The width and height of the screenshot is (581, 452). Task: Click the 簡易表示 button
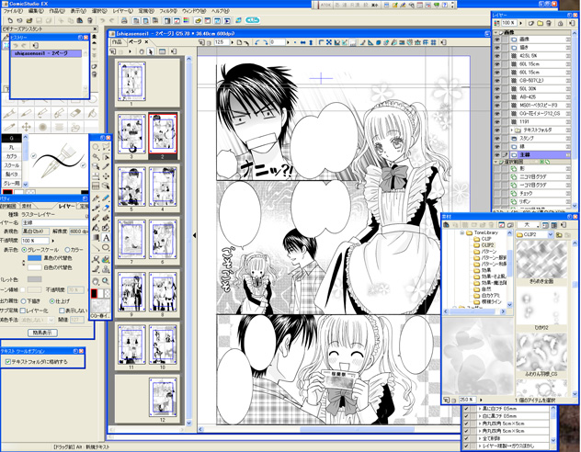42,333
